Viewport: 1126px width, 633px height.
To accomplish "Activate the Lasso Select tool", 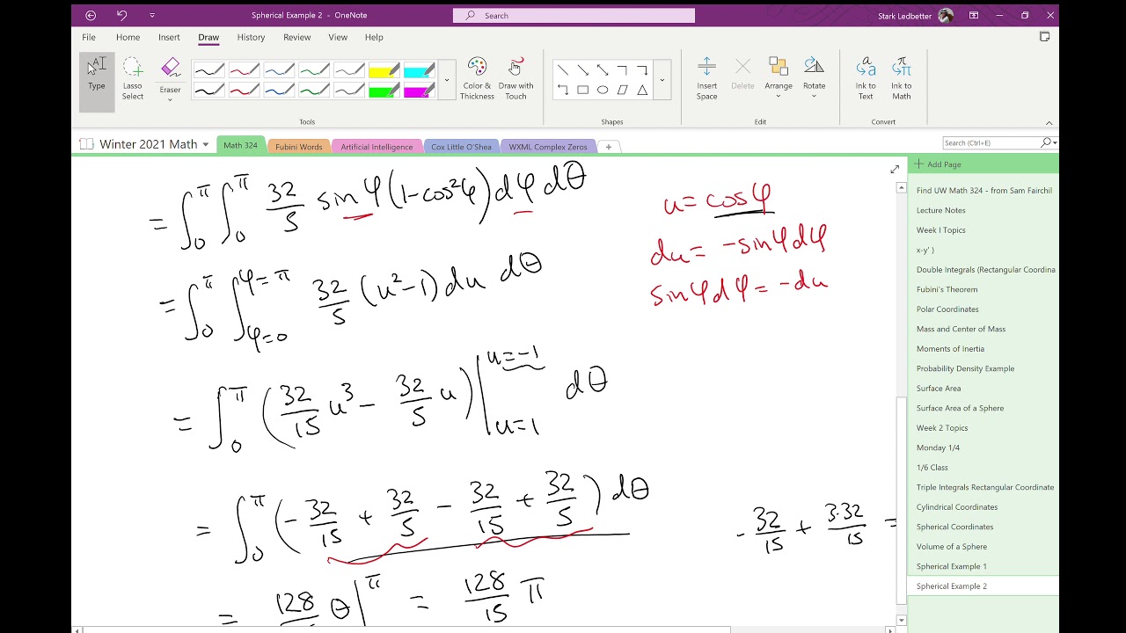I will point(133,79).
